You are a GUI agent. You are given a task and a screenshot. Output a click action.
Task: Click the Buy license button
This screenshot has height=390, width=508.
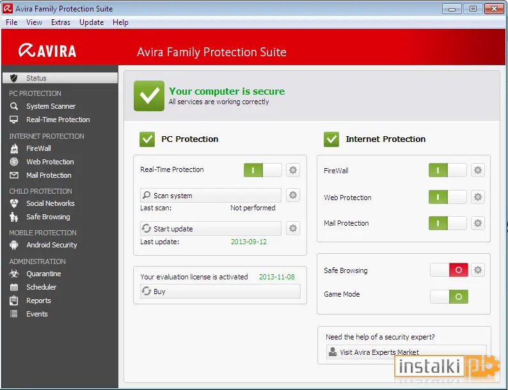pos(220,292)
